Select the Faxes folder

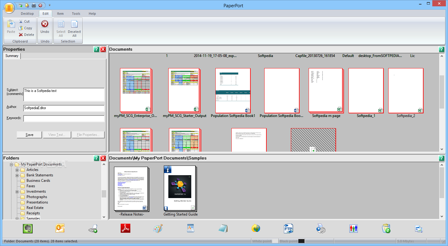pyautogui.click(x=31, y=186)
